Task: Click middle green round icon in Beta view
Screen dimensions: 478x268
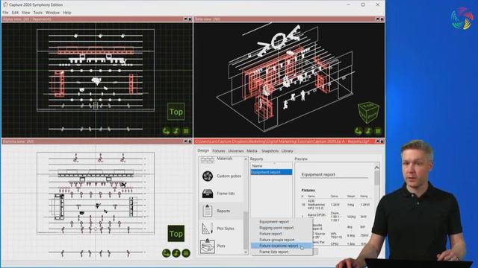Action: [x=368, y=131]
